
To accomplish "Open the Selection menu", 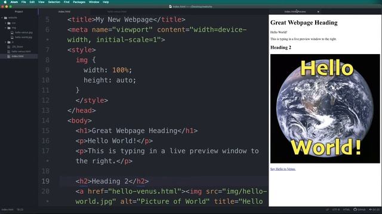I will [54, 2].
